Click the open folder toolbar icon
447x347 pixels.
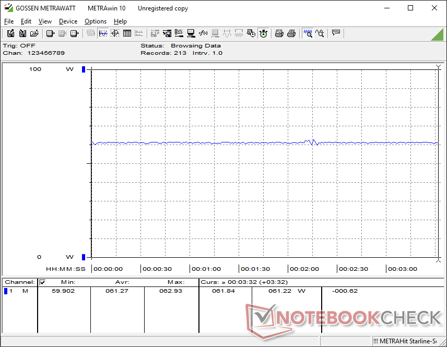pyautogui.click(x=34, y=33)
